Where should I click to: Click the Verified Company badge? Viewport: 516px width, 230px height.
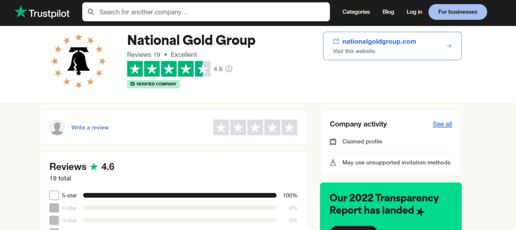coord(153,84)
